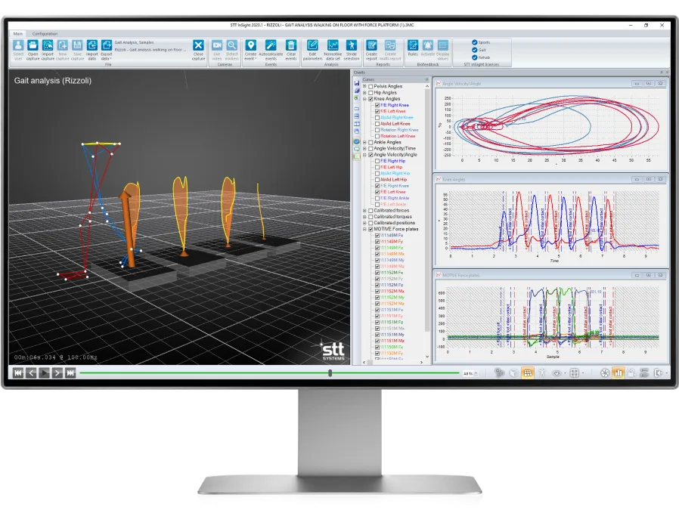The width and height of the screenshot is (679, 516).
Task: Select the Angle Velocity/Time tree item
Action: point(395,148)
